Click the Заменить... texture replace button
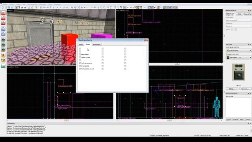 (245, 89)
